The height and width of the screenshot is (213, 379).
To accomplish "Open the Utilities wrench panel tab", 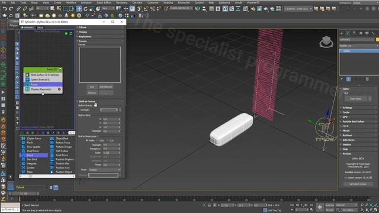I will pos(373,33).
